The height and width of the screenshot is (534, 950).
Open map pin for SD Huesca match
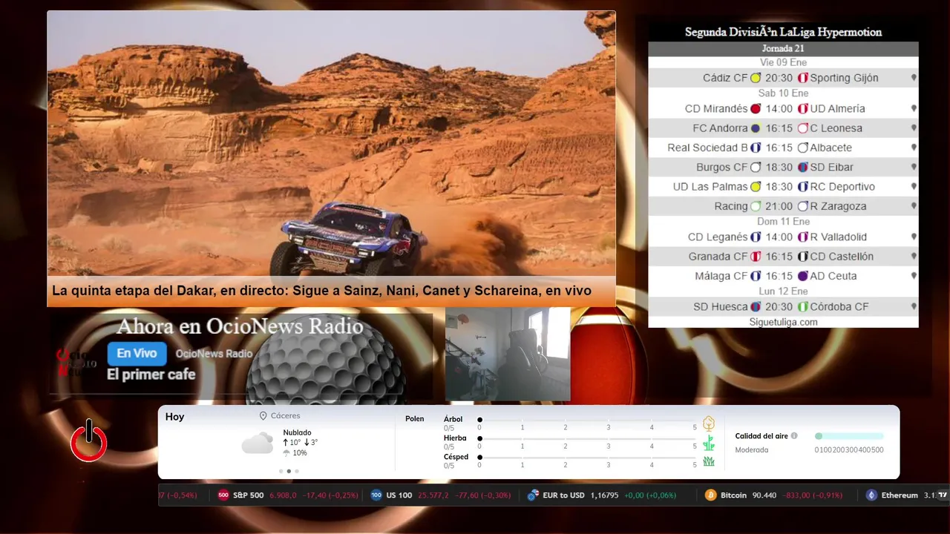coord(914,306)
